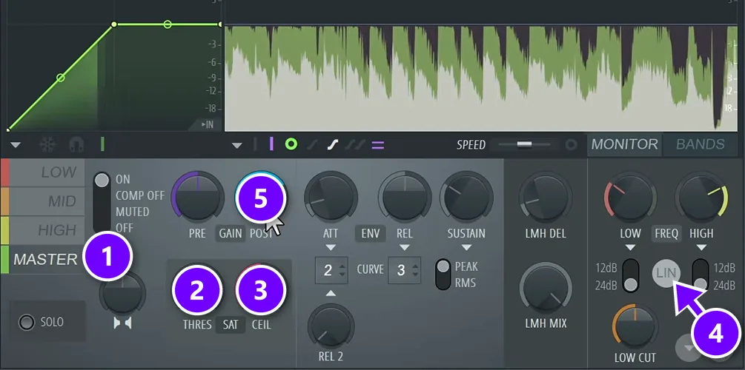Select the LOW band tab
Screen dimensions: 745x370
point(43,172)
